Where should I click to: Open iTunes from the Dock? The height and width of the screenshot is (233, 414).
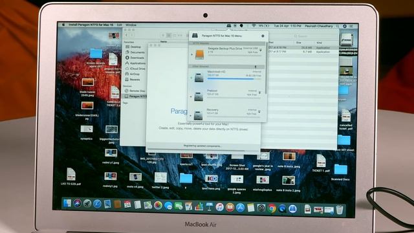tap(219, 207)
